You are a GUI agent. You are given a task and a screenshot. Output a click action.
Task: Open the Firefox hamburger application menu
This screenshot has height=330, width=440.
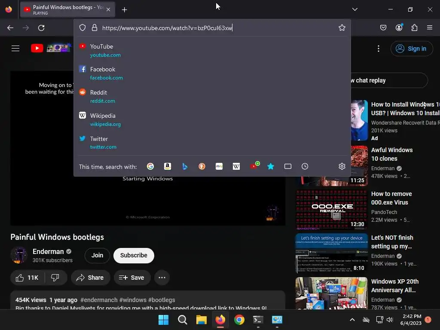(430, 27)
